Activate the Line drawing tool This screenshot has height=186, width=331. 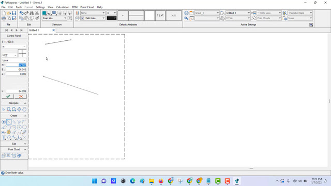click(x=9, y=122)
